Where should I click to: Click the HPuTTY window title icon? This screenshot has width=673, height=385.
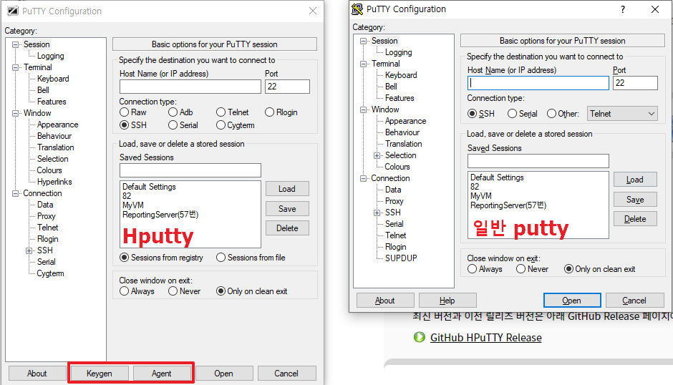(x=13, y=11)
